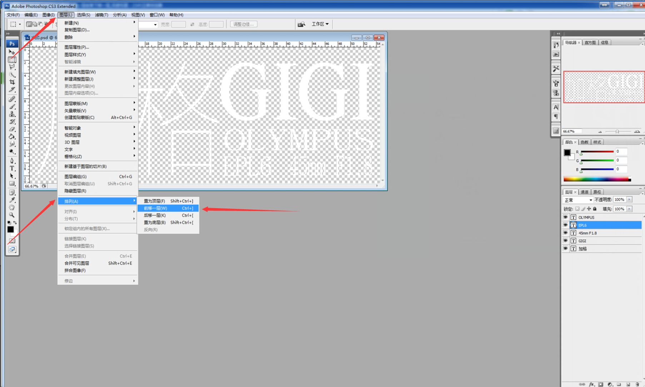Open the fill 填充 slider arrow

click(629, 209)
